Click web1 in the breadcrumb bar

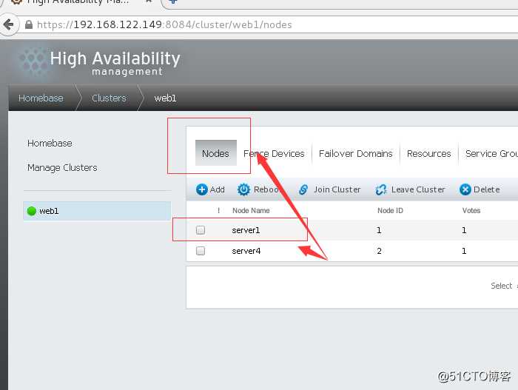coord(165,98)
